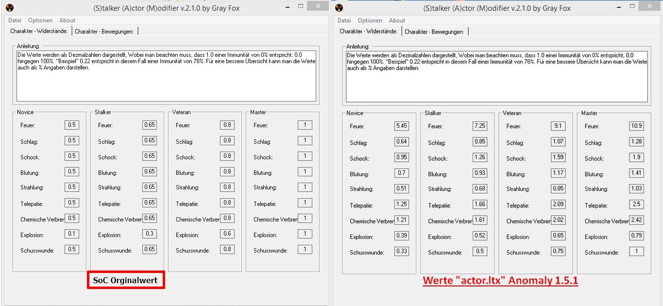Edit Novice Explosion value 0.39 in right window
This screenshot has width=663, height=306.
pos(402,236)
